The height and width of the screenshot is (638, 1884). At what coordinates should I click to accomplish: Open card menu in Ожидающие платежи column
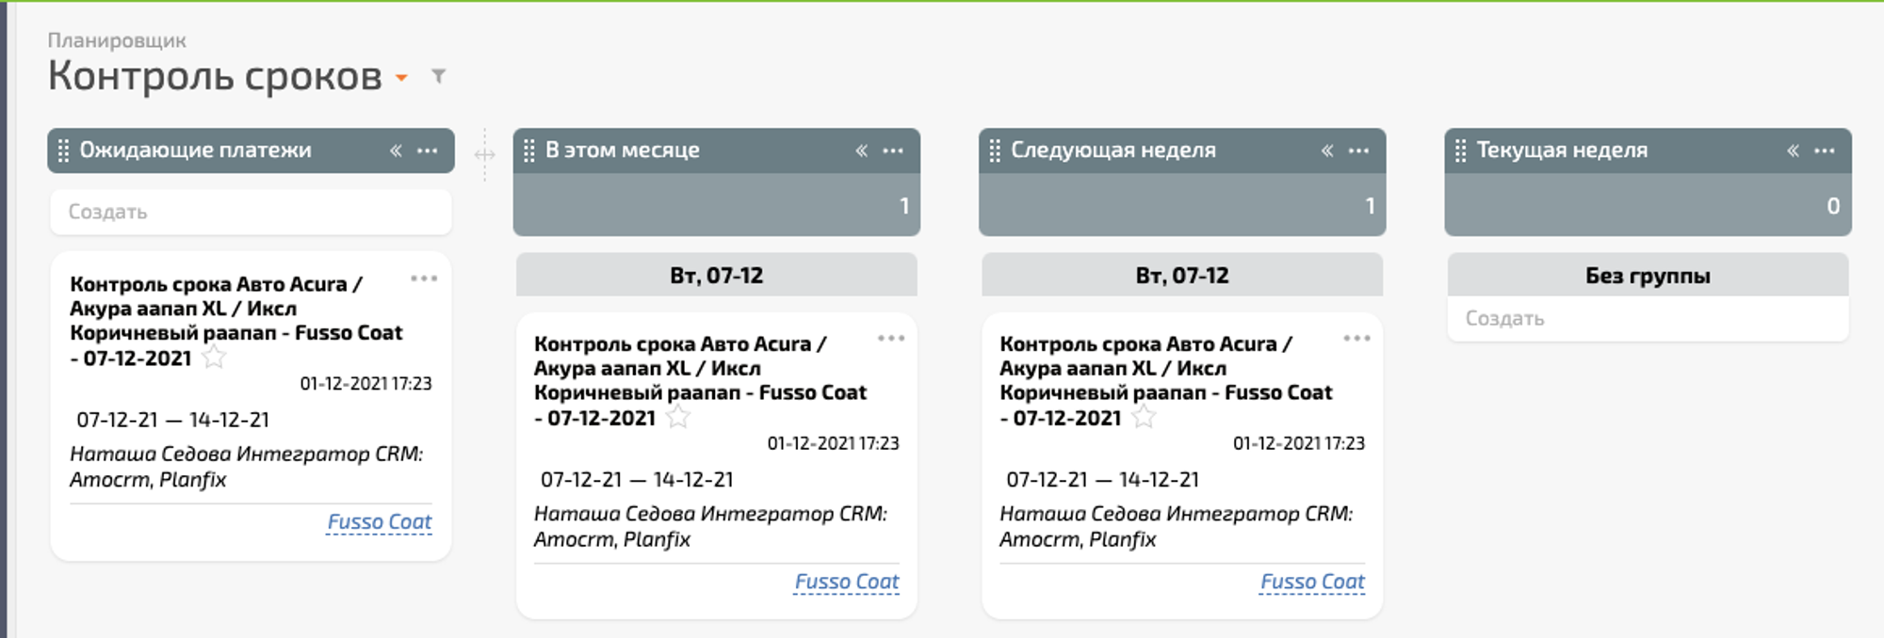[424, 279]
